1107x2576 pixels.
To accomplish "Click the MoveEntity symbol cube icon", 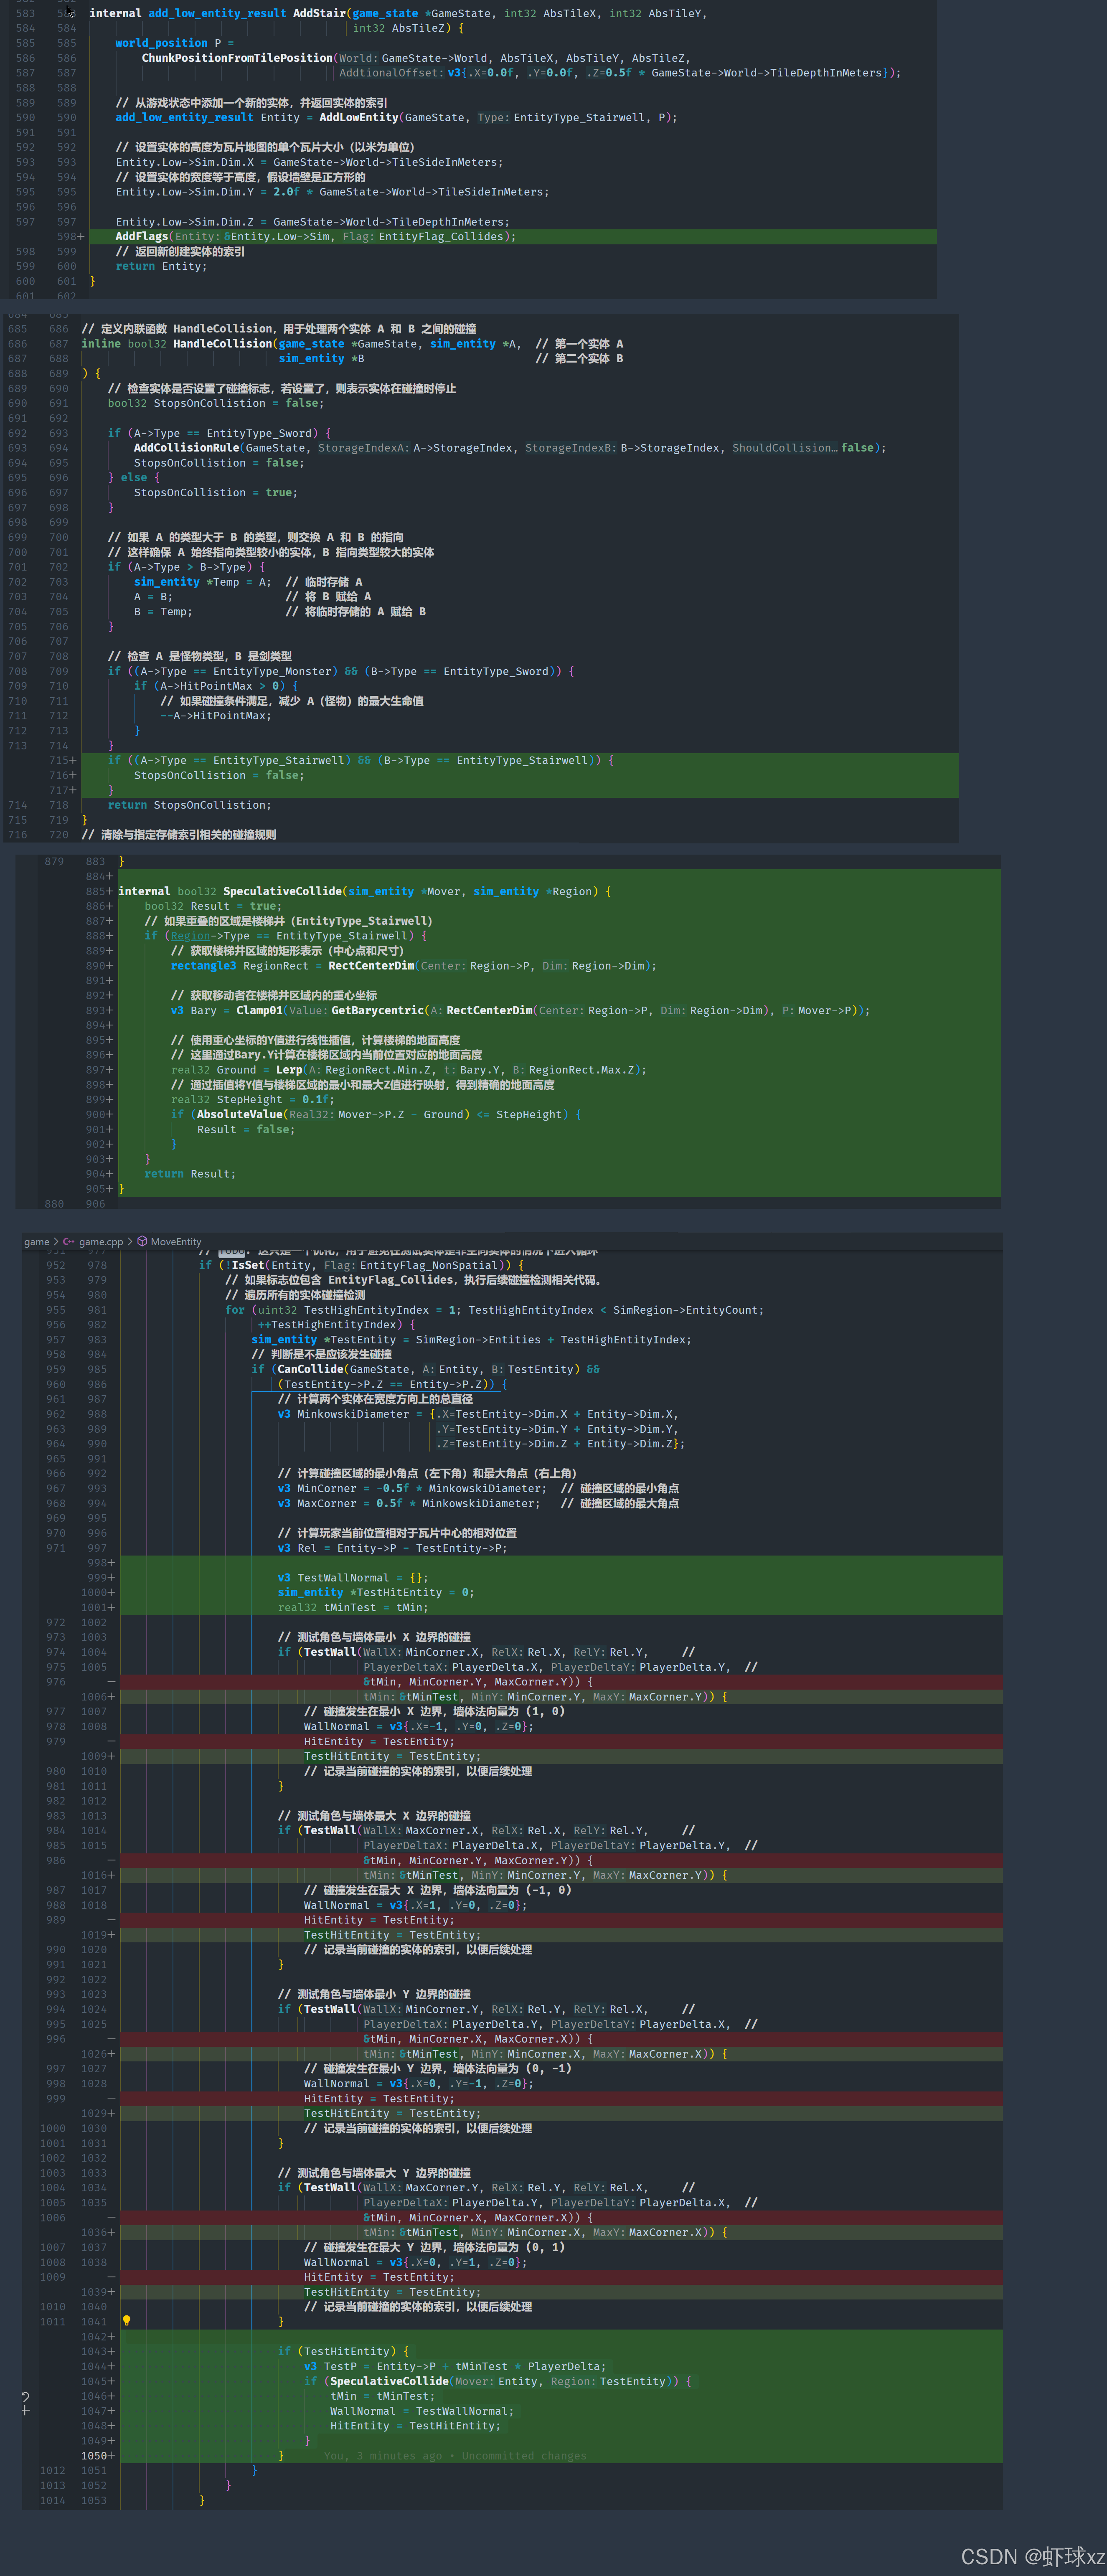I will 142,1241.
